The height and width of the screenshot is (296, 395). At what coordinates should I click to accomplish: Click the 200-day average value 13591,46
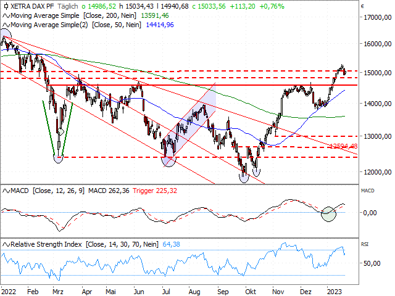click(x=155, y=15)
